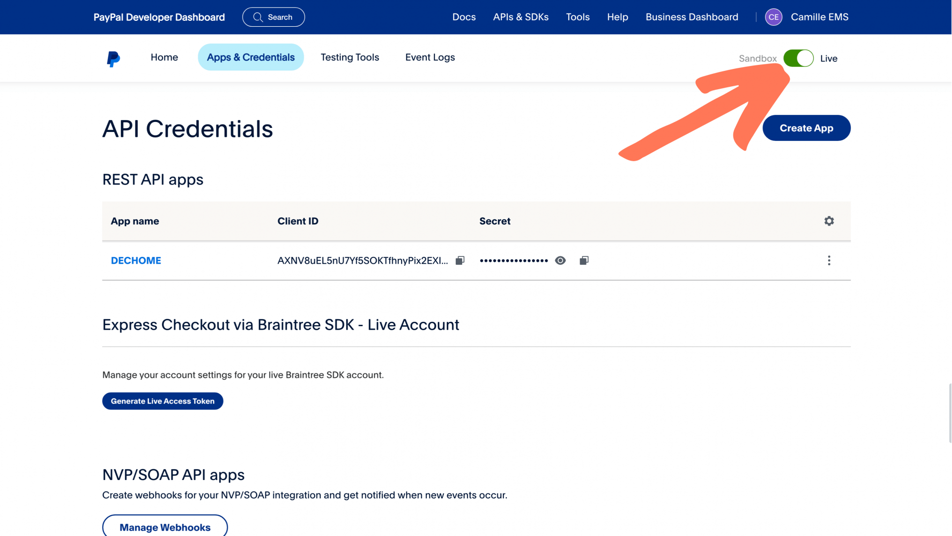Click the API Credentials heading
Viewport: 952px width, 536px height.
(x=187, y=129)
